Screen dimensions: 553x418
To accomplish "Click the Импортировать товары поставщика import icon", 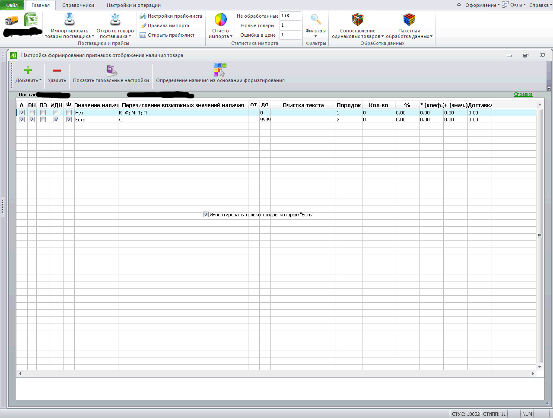I will coord(69,19).
